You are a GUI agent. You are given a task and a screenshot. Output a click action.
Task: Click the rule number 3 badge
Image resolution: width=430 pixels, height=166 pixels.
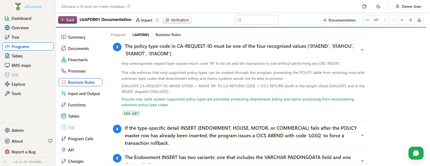[117, 47]
